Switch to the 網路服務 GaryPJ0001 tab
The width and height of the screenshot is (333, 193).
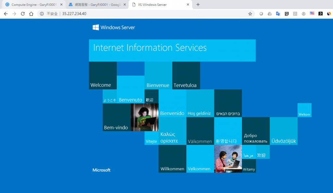coord(97,5)
